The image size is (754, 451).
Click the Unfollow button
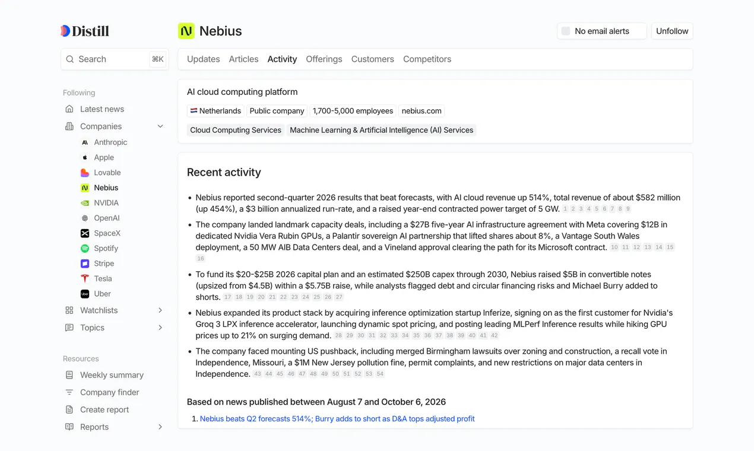672,31
